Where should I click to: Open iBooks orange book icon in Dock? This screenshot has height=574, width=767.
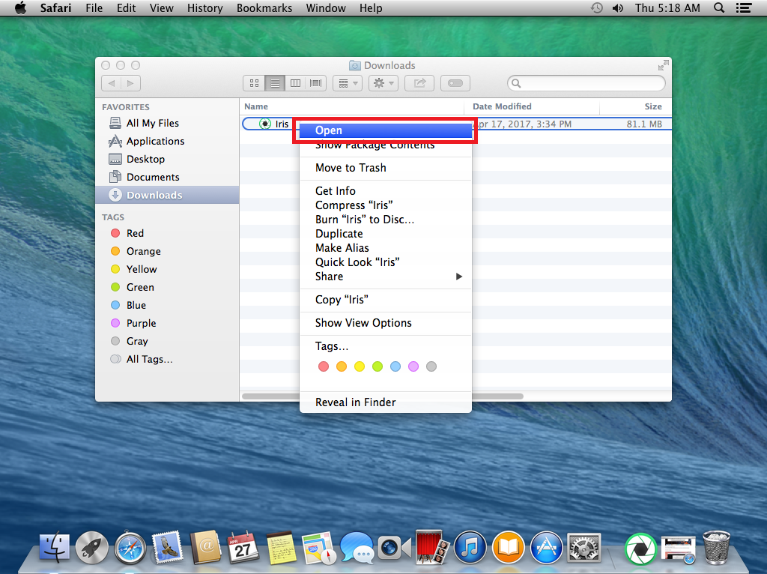click(509, 548)
